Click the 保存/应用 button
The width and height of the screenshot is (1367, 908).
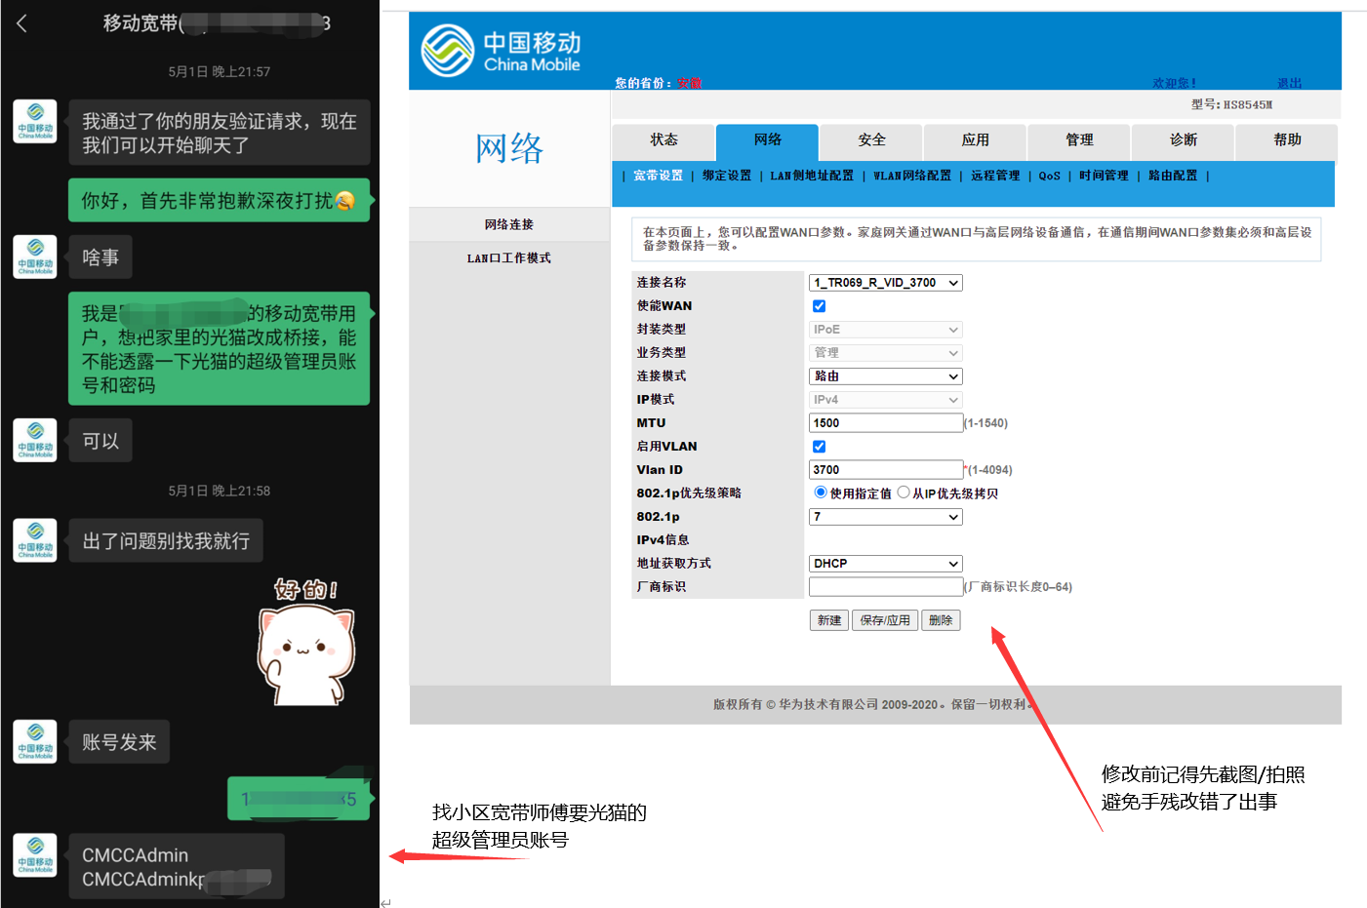tap(885, 620)
